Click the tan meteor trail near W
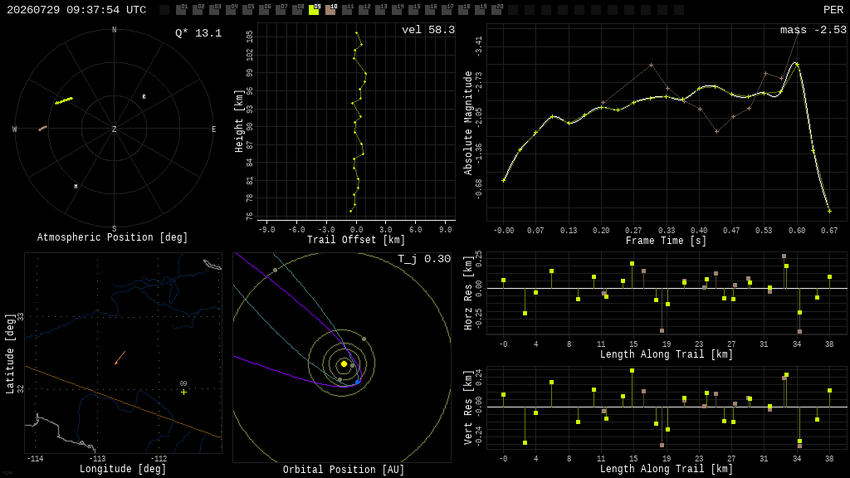 point(43,129)
